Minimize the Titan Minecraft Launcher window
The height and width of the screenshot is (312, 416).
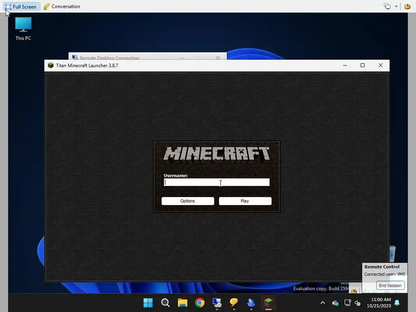pos(345,65)
